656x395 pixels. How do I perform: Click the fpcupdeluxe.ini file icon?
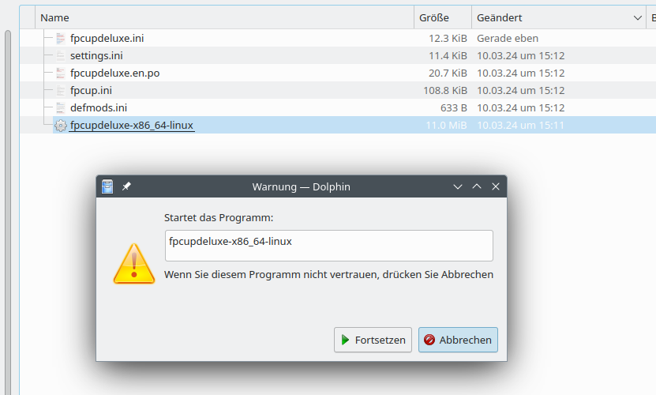coord(61,38)
